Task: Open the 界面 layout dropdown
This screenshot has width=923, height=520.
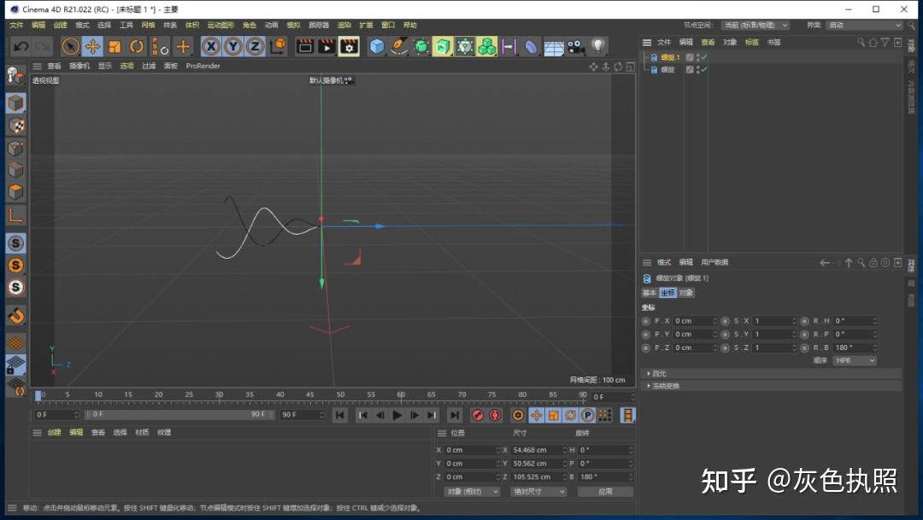Action: tap(864, 26)
